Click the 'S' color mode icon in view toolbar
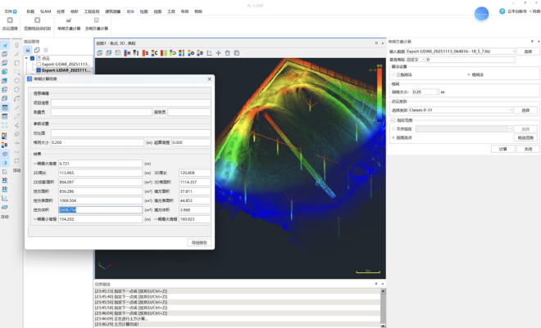541x328 pixels. pos(145,53)
